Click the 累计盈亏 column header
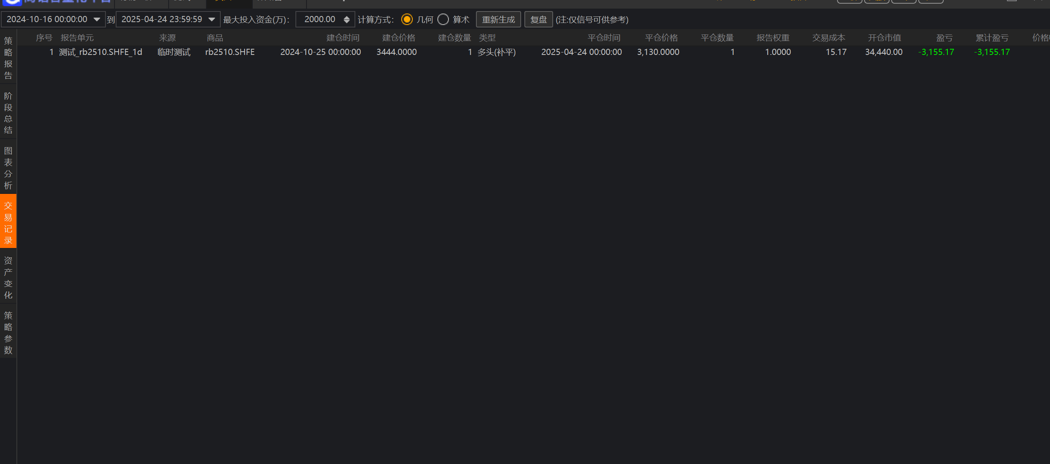Viewport: 1050px width, 464px height. click(991, 38)
